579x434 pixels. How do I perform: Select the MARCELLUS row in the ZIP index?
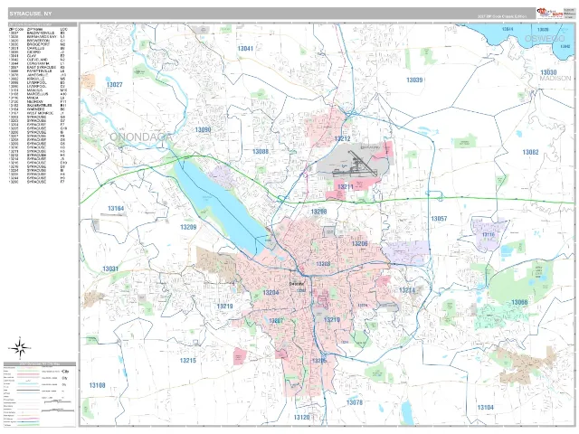[37, 94]
